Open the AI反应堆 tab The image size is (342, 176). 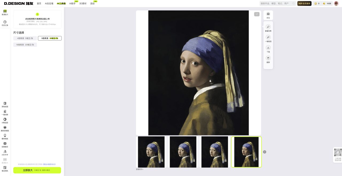[x=49, y=3]
